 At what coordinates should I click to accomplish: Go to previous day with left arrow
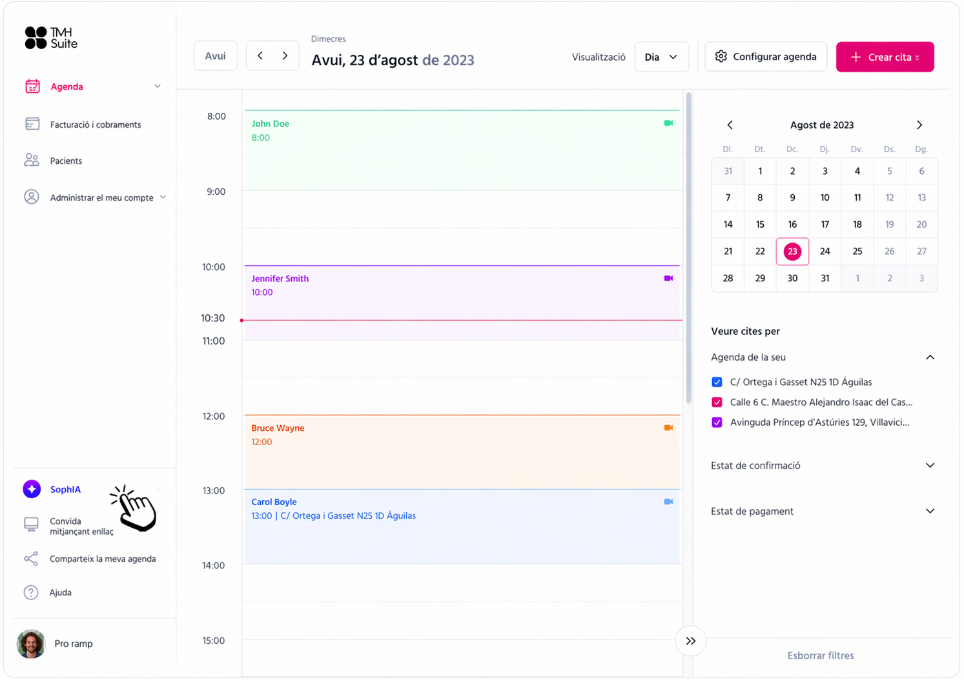(x=260, y=56)
